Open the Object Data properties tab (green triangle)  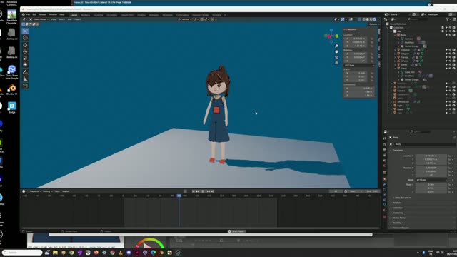[385, 205]
